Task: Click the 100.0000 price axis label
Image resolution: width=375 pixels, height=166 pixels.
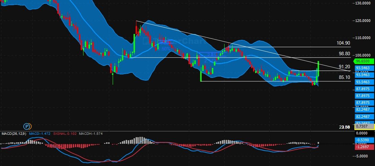Action: click(363, 55)
